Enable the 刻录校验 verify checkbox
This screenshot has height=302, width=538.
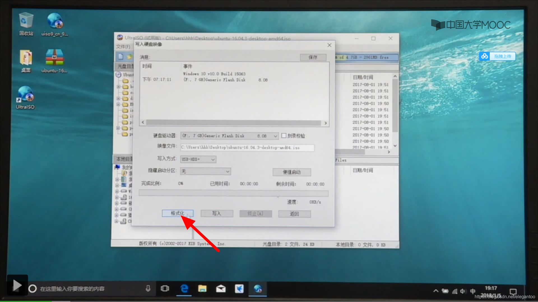tap(284, 135)
